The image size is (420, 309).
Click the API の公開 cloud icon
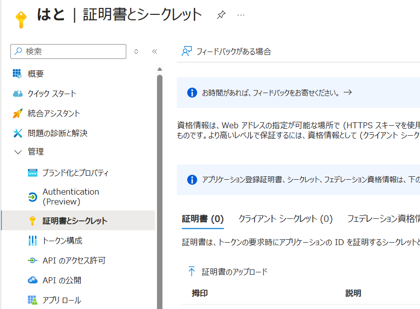pos(33,280)
